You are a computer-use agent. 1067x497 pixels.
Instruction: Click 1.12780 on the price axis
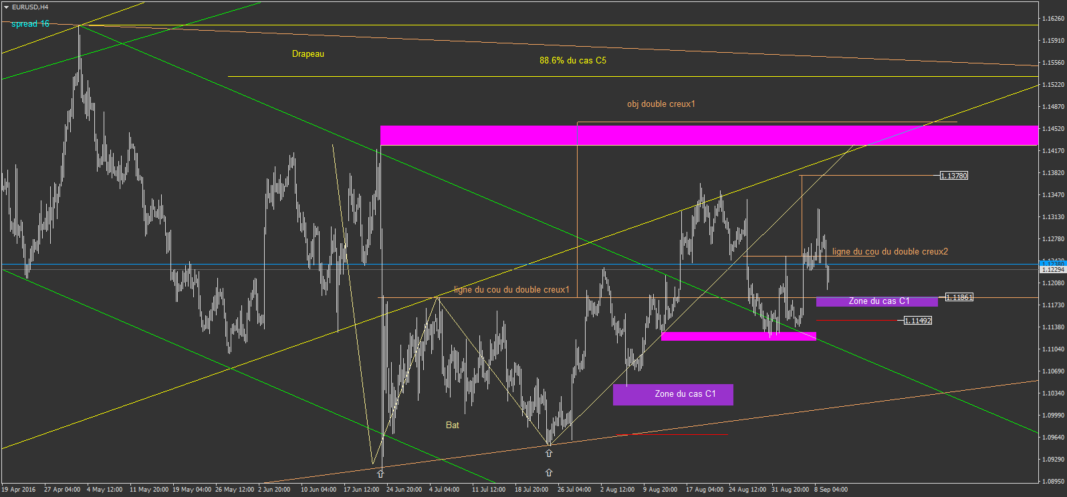coord(1053,239)
